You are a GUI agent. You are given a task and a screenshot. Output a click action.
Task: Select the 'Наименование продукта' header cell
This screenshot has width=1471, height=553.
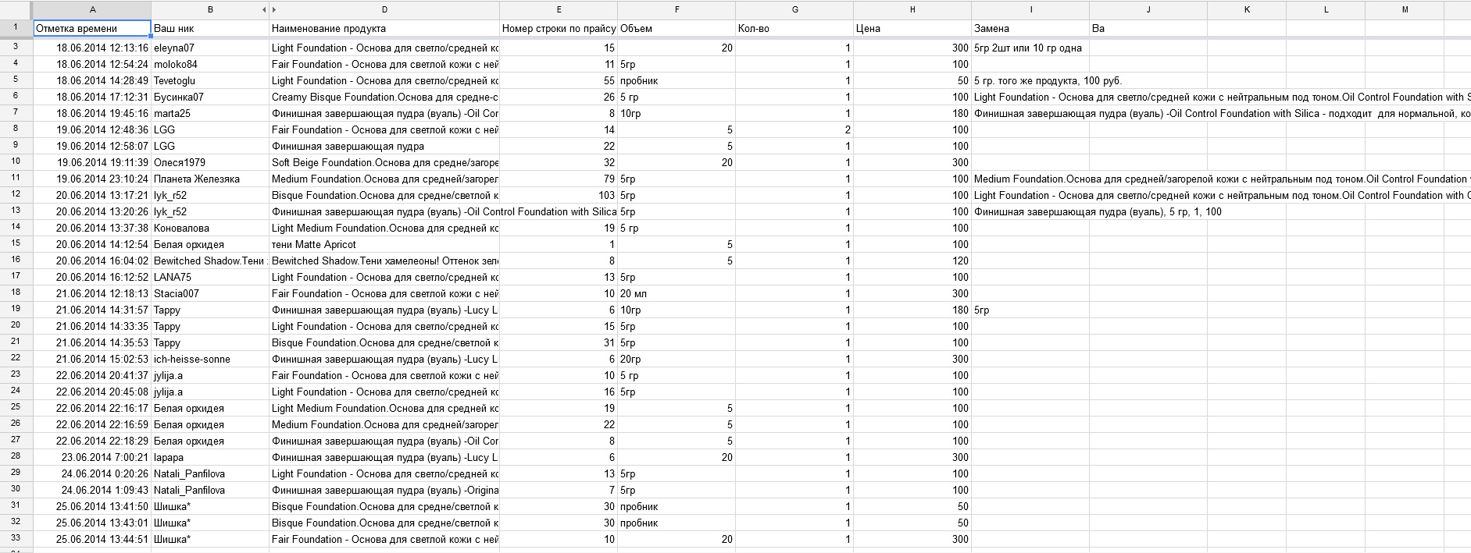[x=384, y=29]
